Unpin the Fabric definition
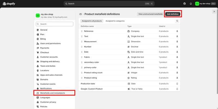 [x=177, y=57]
